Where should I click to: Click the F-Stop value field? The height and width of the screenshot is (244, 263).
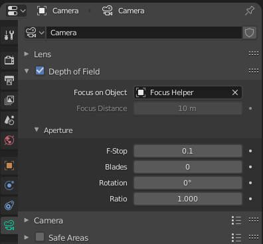click(188, 151)
